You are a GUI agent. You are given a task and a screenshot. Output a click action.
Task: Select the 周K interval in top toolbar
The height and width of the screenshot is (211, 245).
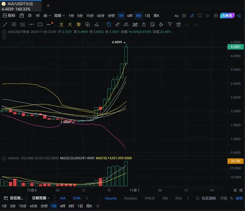click(x=156, y=16)
